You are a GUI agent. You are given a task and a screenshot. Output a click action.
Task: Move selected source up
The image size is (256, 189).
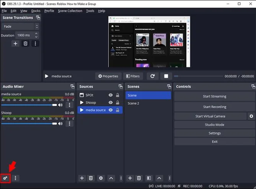pos(111,178)
